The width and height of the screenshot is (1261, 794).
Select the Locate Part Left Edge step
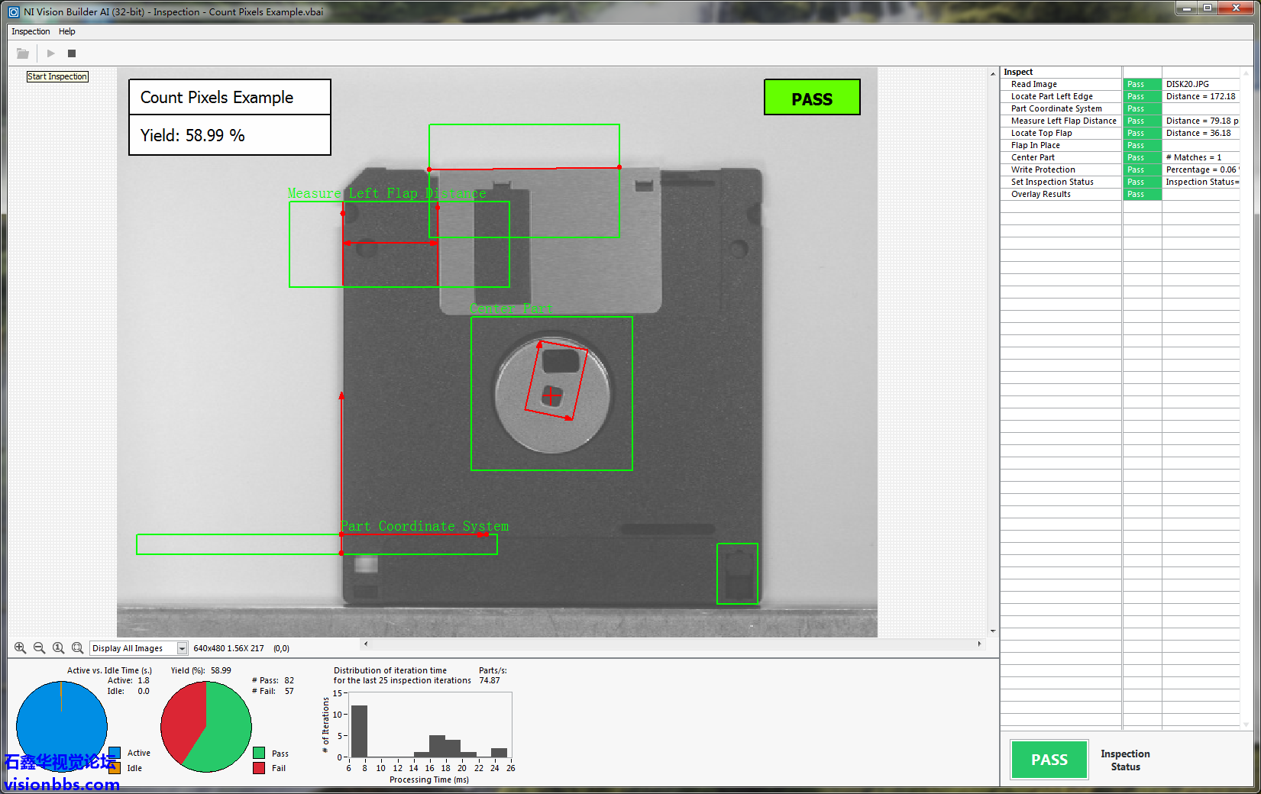(1052, 96)
